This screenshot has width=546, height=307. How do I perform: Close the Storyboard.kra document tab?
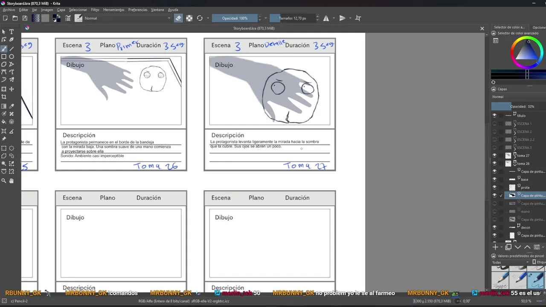[x=482, y=29]
